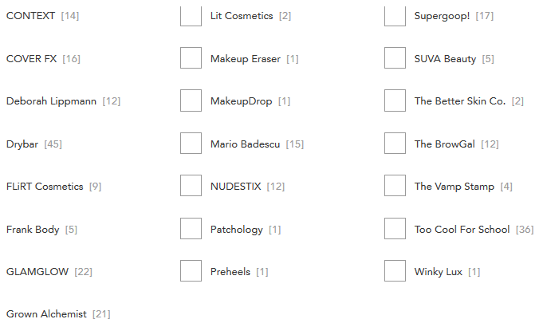
Task: Select The Better Skin Co. checkbox
Action: (x=395, y=100)
